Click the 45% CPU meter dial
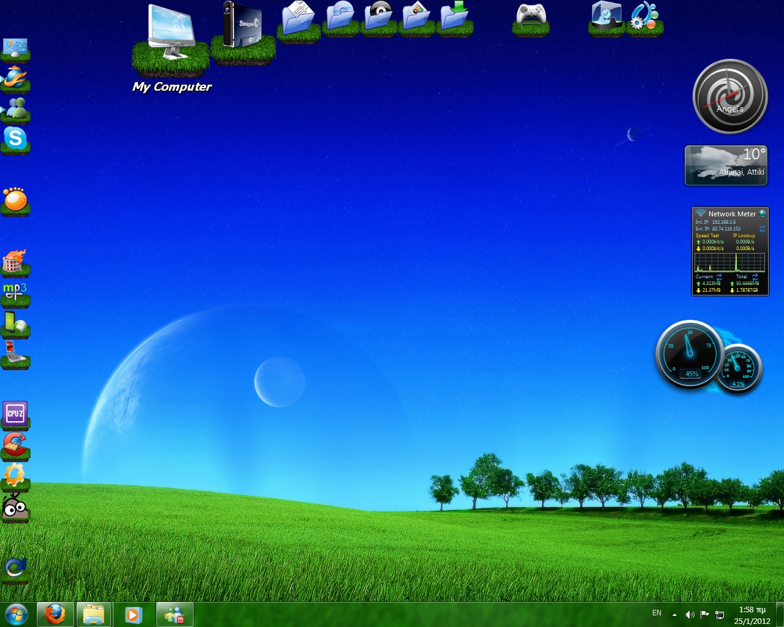Screen dimensions: 784x627 click(690, 354)
